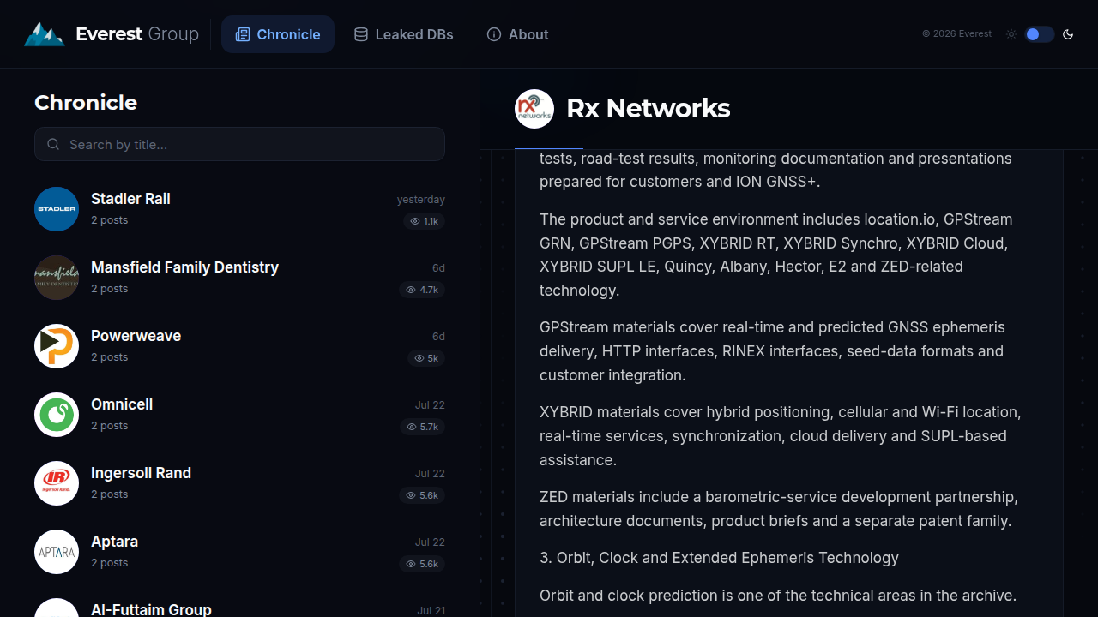Open the Mansfield Family Dentistry entry title
Image resolution: width=1098 pixels, height=617 pixels.
point(184,267)
